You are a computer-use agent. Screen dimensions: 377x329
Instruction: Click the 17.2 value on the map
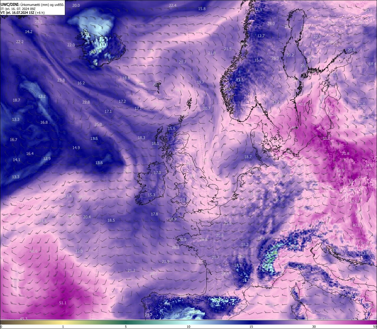pos(122,101)
